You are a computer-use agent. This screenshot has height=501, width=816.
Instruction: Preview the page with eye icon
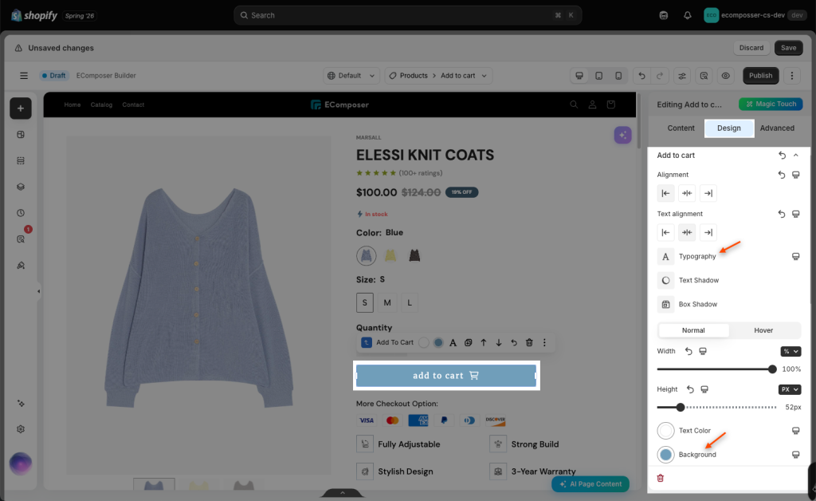click(725, 76)
